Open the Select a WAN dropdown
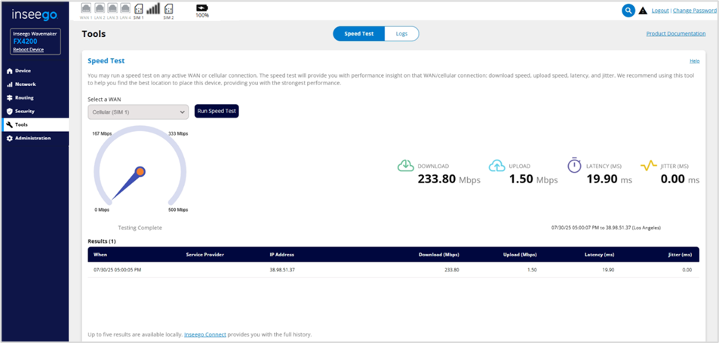The width and height of the screenshot is (719, 343). pyautogui.click(x=137, y=112)
